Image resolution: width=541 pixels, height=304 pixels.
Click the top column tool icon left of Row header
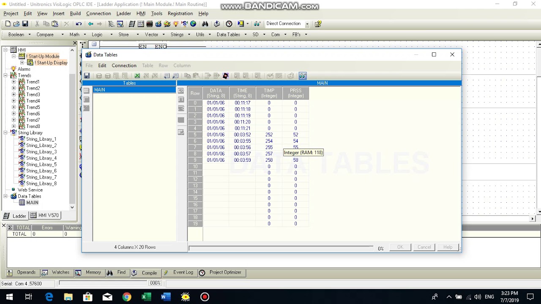pos(181,91)
